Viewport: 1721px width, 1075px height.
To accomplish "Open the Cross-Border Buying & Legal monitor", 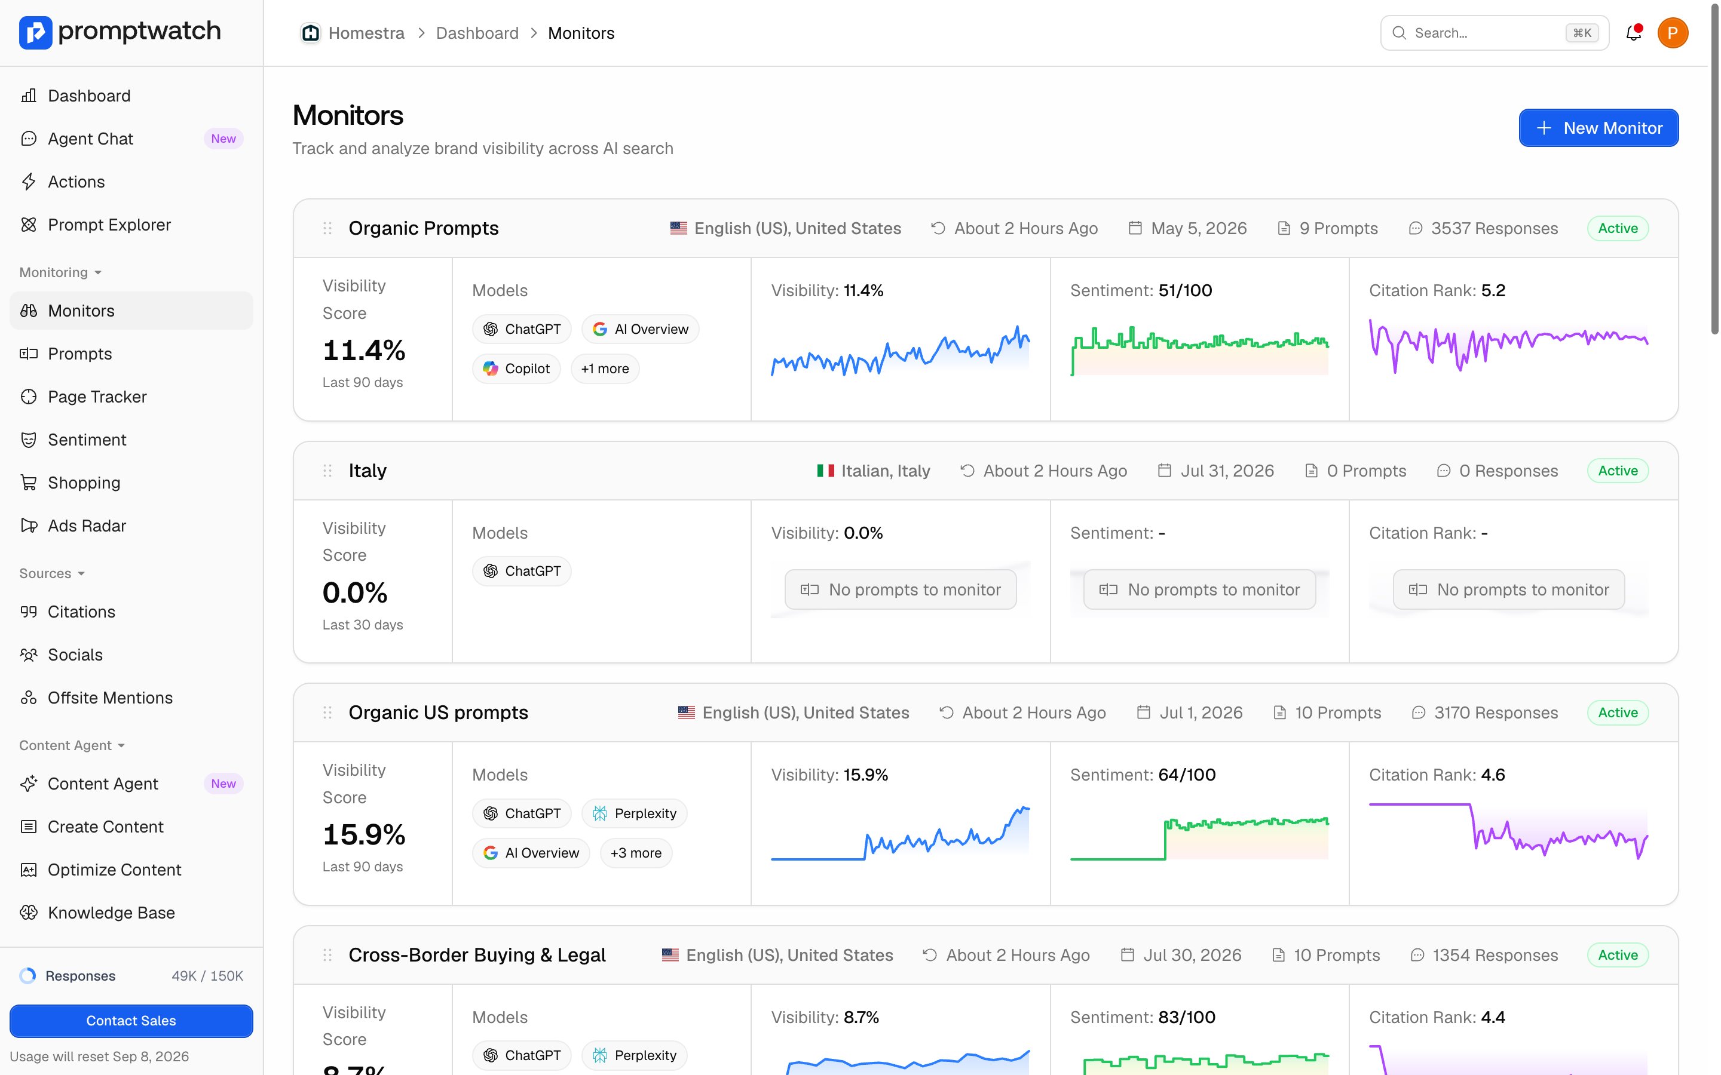I will (x=476, y=955).
